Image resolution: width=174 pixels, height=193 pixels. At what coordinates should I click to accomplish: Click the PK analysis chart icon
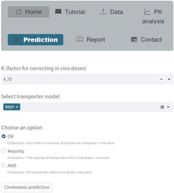pyautogui.click(x=147, y=12)
